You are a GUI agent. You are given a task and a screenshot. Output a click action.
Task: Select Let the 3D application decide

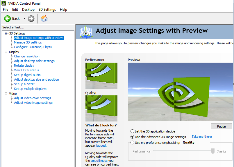tap(153, 131)
